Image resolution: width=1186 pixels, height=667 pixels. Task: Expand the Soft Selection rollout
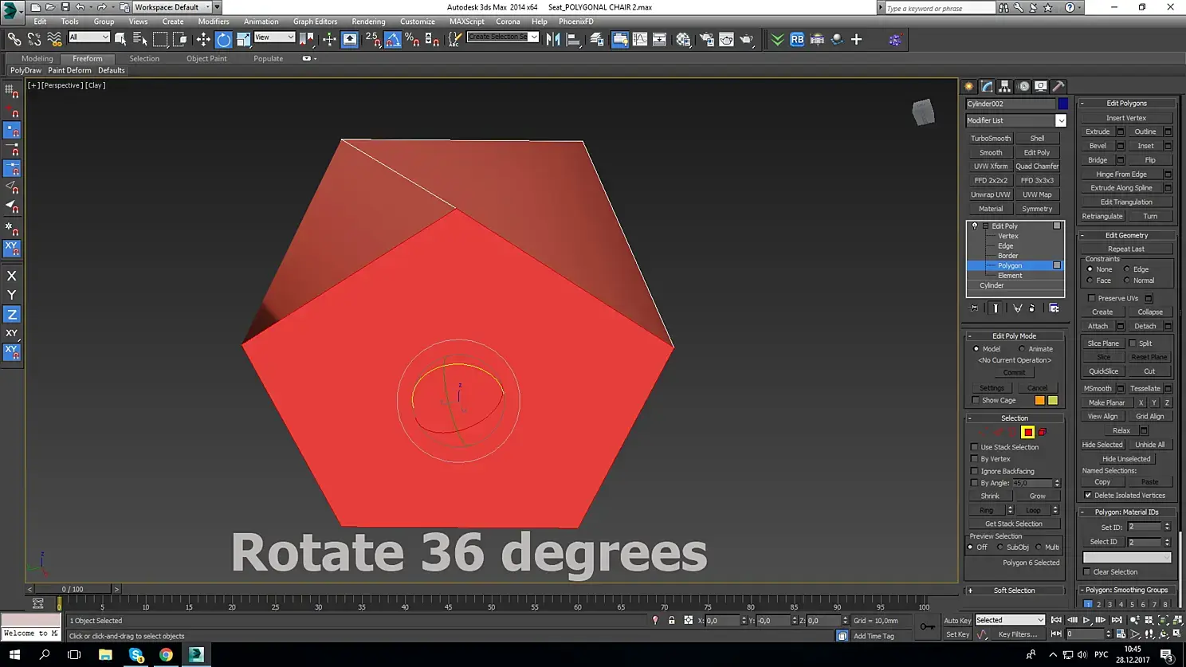1014,590
